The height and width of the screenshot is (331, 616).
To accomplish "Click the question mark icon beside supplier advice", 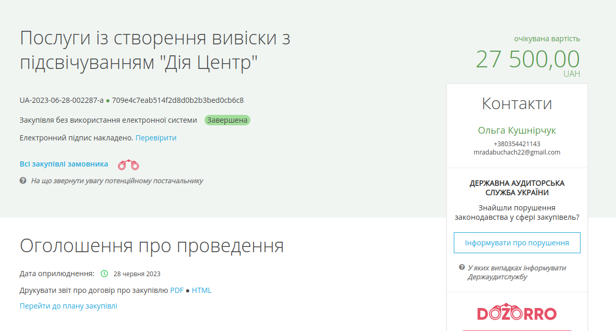I will click(23, 181).
